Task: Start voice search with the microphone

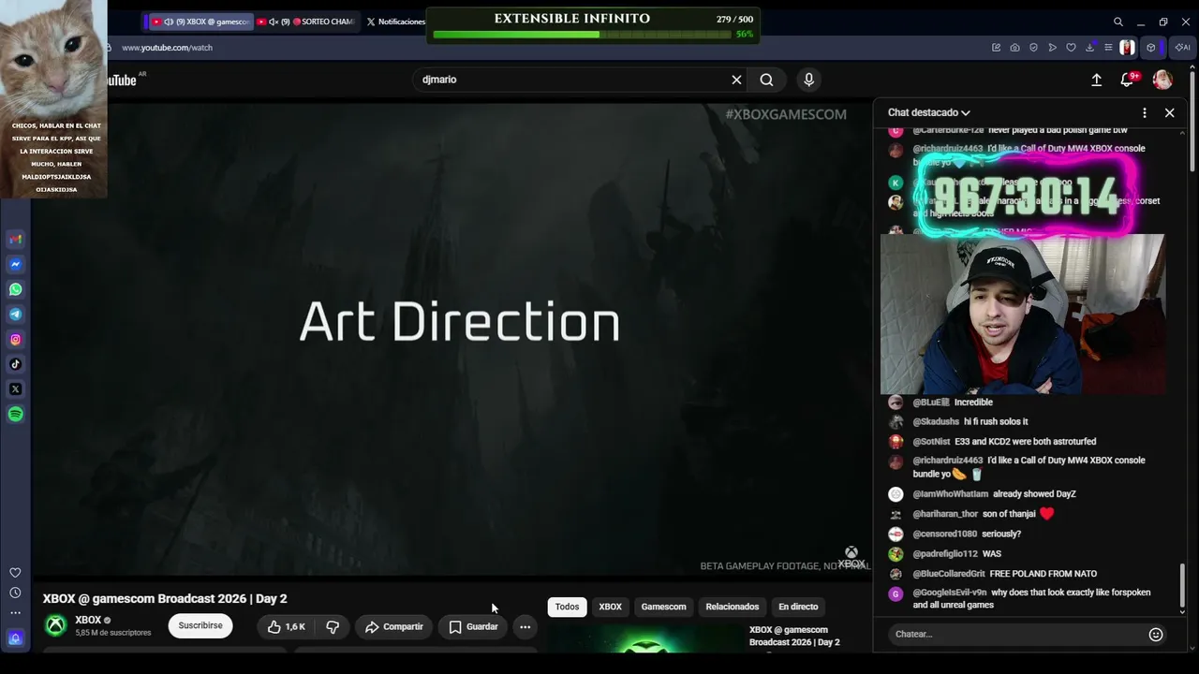Action: pos(809,80)
